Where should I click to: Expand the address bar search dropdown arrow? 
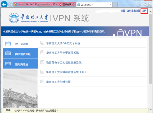pyautogui.click(x=57, y=4)
